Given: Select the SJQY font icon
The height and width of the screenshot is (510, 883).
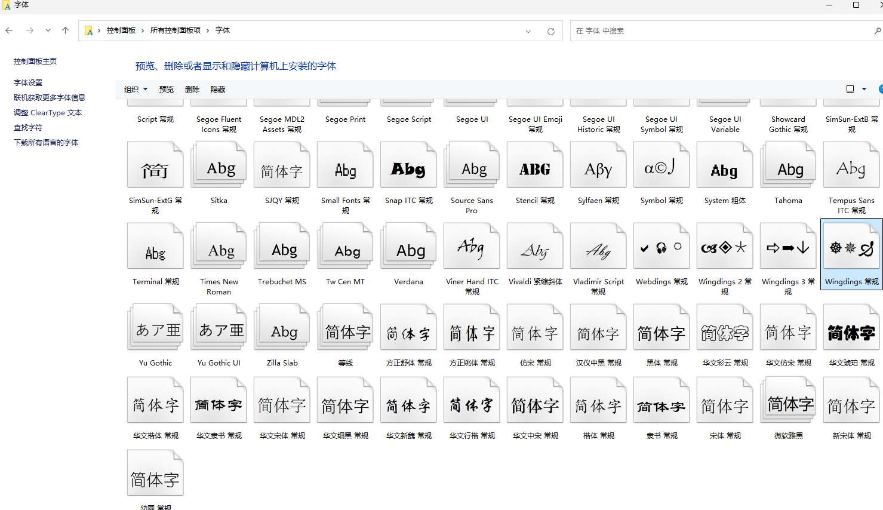Looking at the screenshot, I should tap(282, 166).
